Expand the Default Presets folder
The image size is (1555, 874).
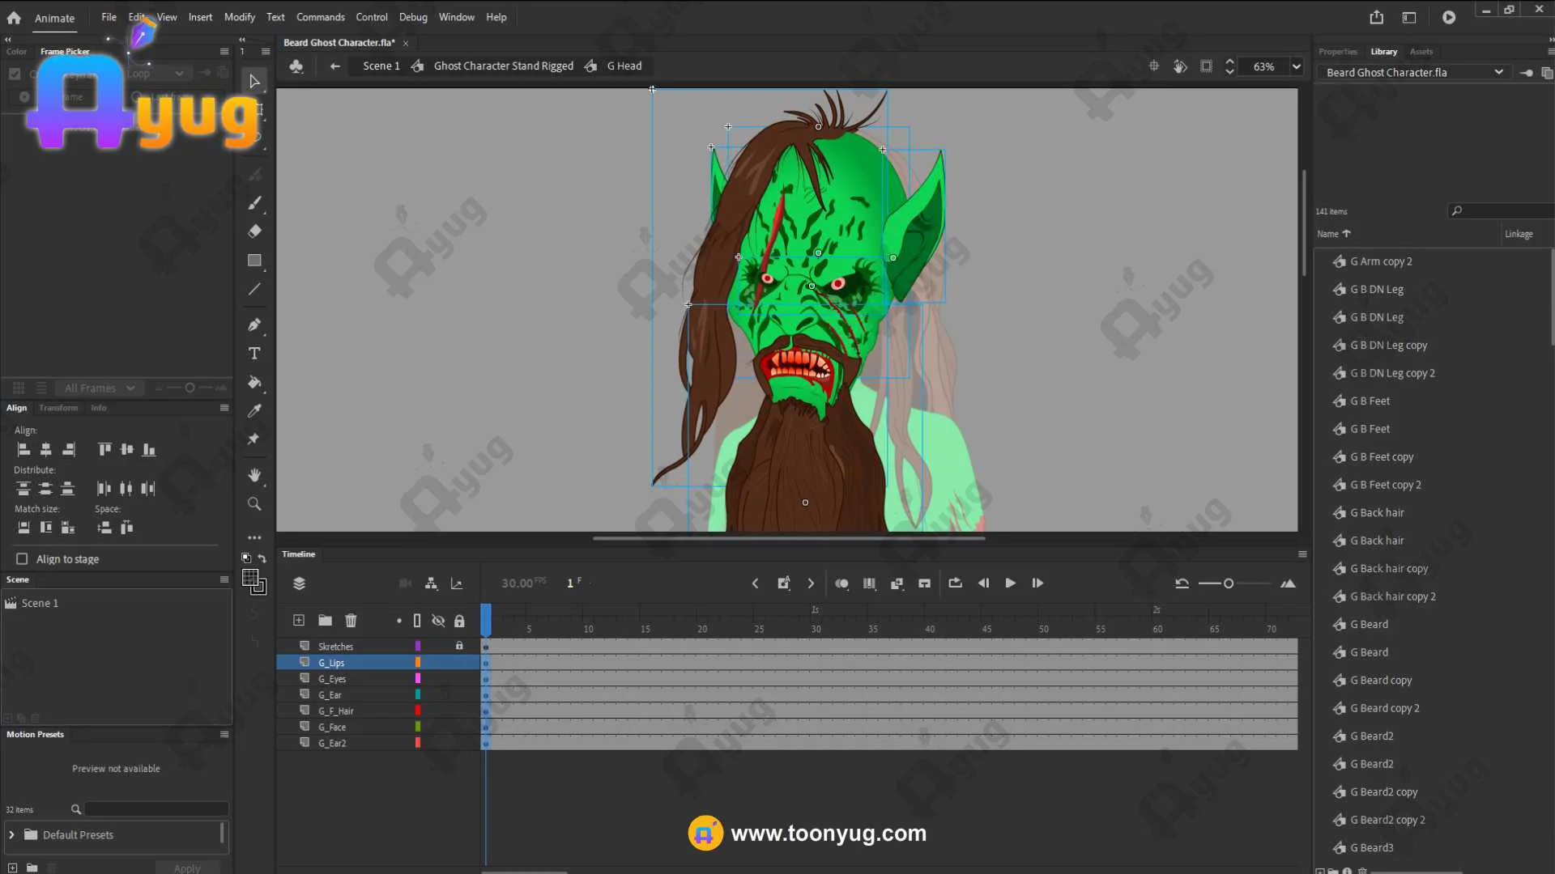(12, 835)
